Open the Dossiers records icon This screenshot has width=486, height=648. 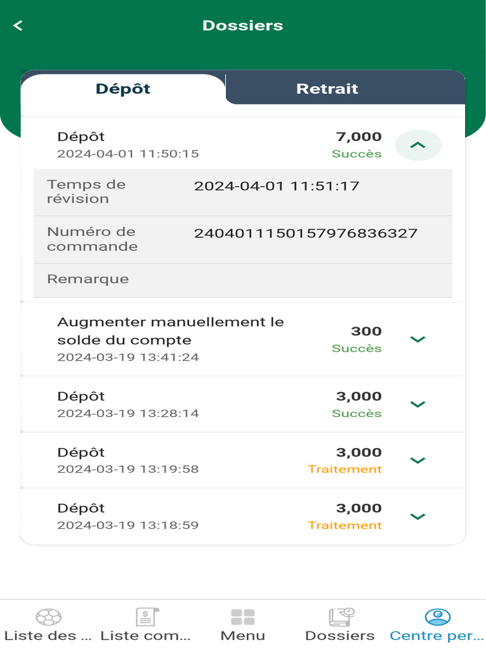pos(340,616)
